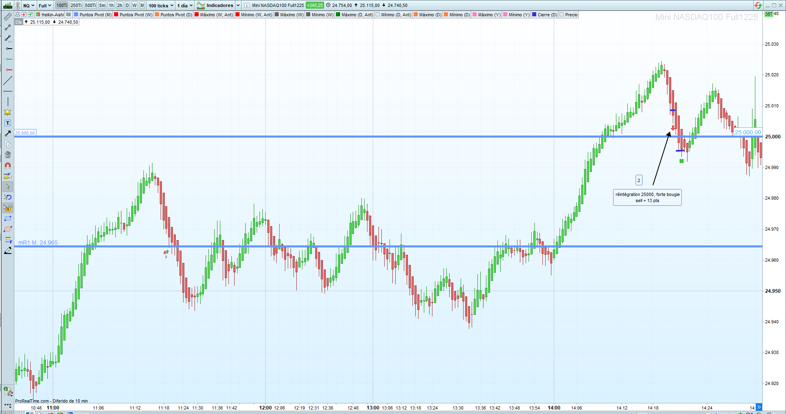Select the ruler measurement tool

tap(8, 17)
